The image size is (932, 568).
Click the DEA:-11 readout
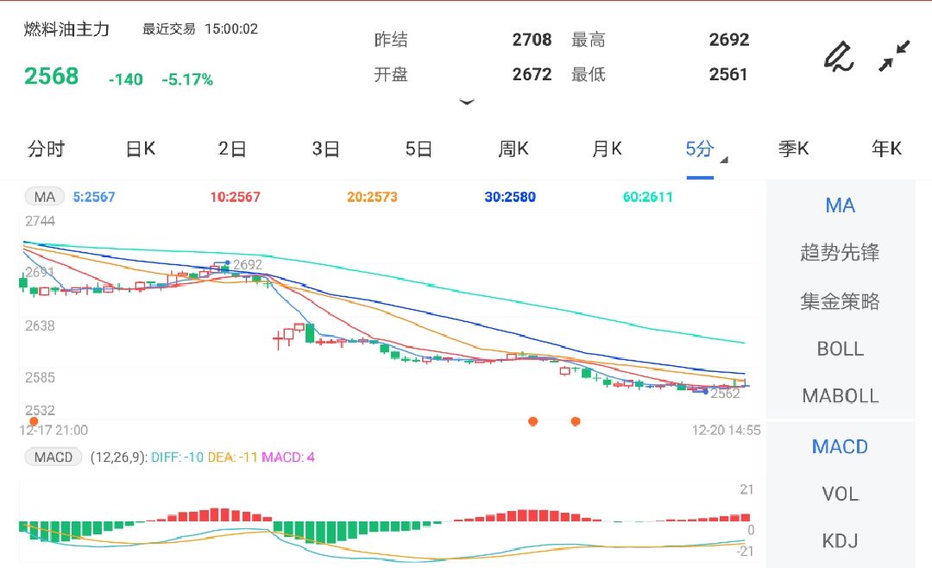[232, 458]
